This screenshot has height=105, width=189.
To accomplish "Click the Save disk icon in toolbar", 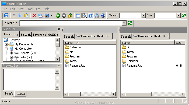I will (x=6, y=16).
